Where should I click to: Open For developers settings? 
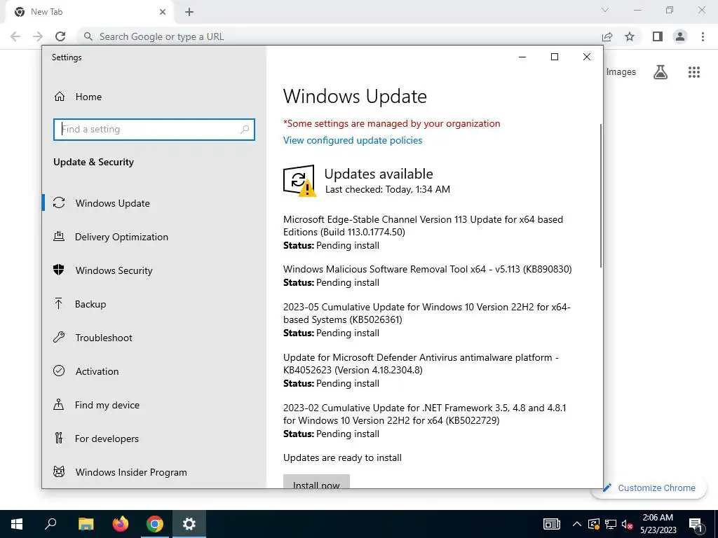click(107, 439)
